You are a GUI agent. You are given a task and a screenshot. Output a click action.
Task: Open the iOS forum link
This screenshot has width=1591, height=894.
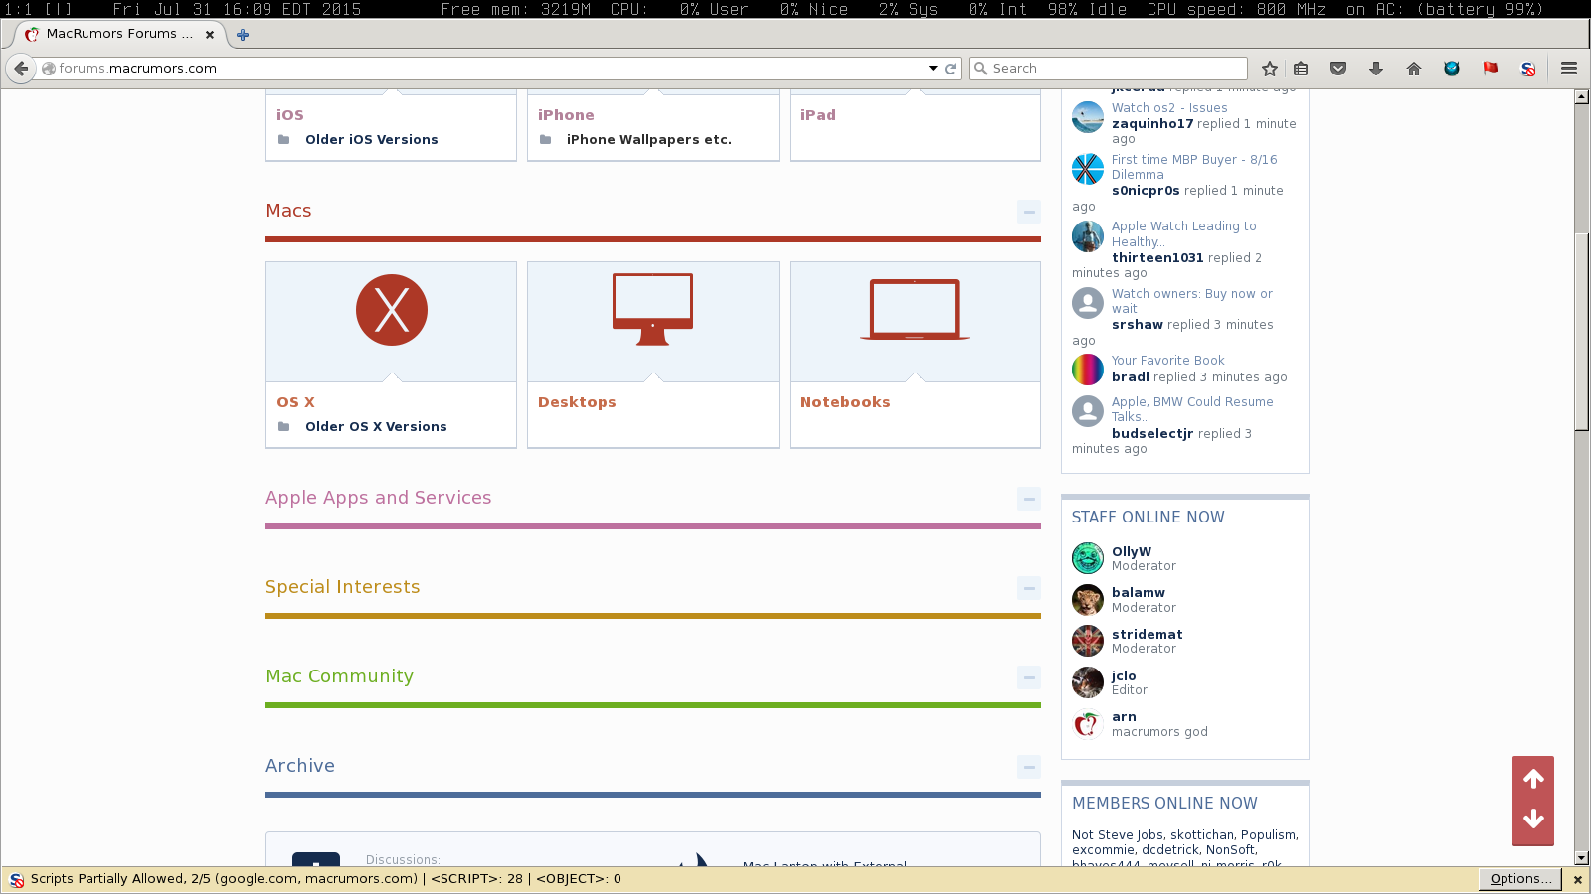click(290, 115)
